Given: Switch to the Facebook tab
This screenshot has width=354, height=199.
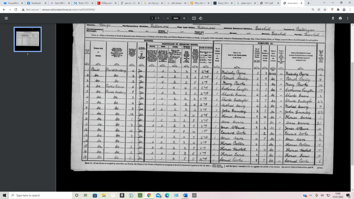Looking at the screenshot, I should pyautogui.click(x=35, y=3).
